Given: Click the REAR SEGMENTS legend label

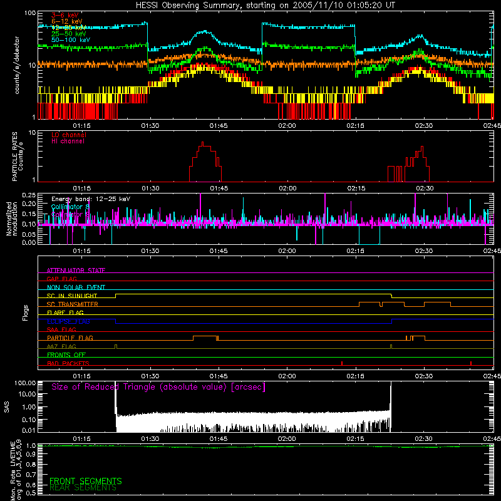Looking at the screenshot, I should (83, 488).
